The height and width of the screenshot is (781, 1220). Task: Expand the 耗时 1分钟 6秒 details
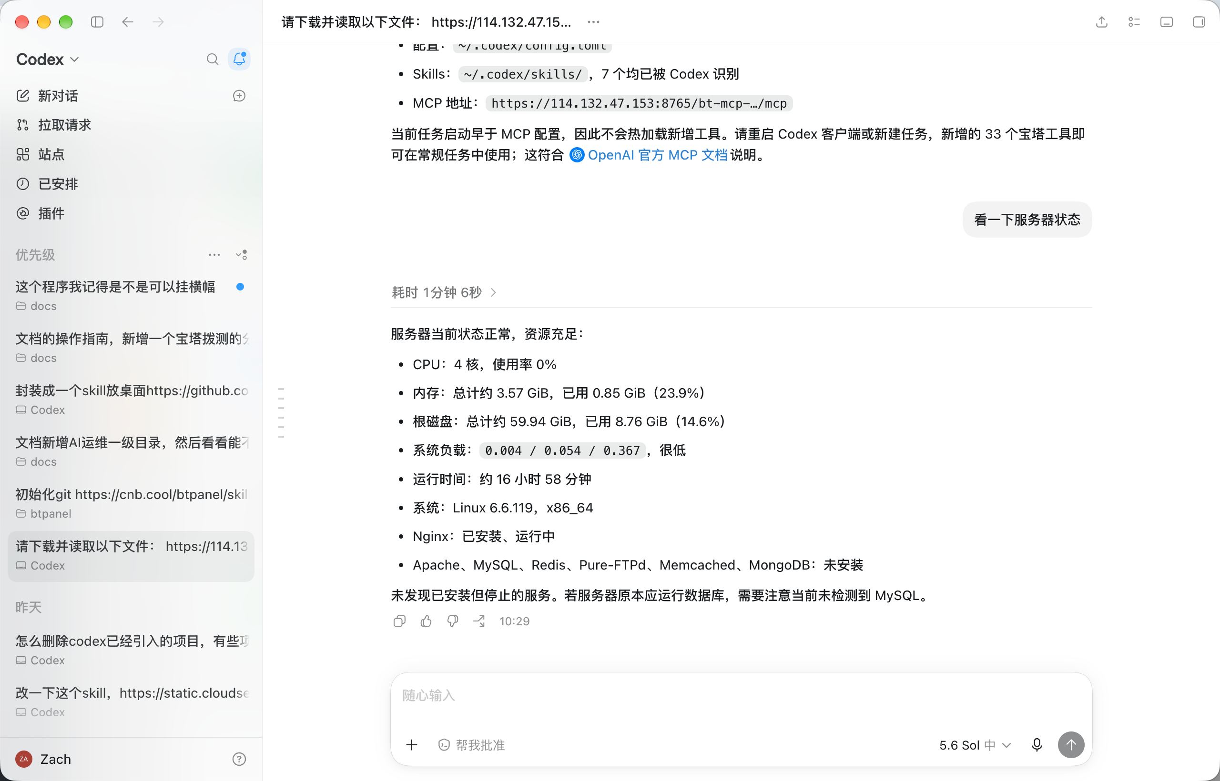(x=444, y=292)
